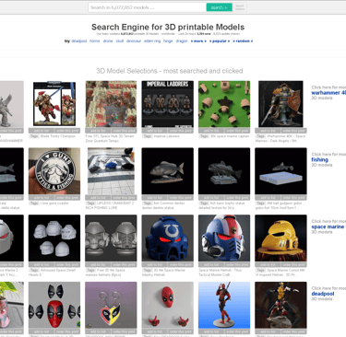The width and height of the screenshot is (346, 337).
Task: Open the blue Space Marine Infantry Helmet thumbnail
Action: pos(168,238)
